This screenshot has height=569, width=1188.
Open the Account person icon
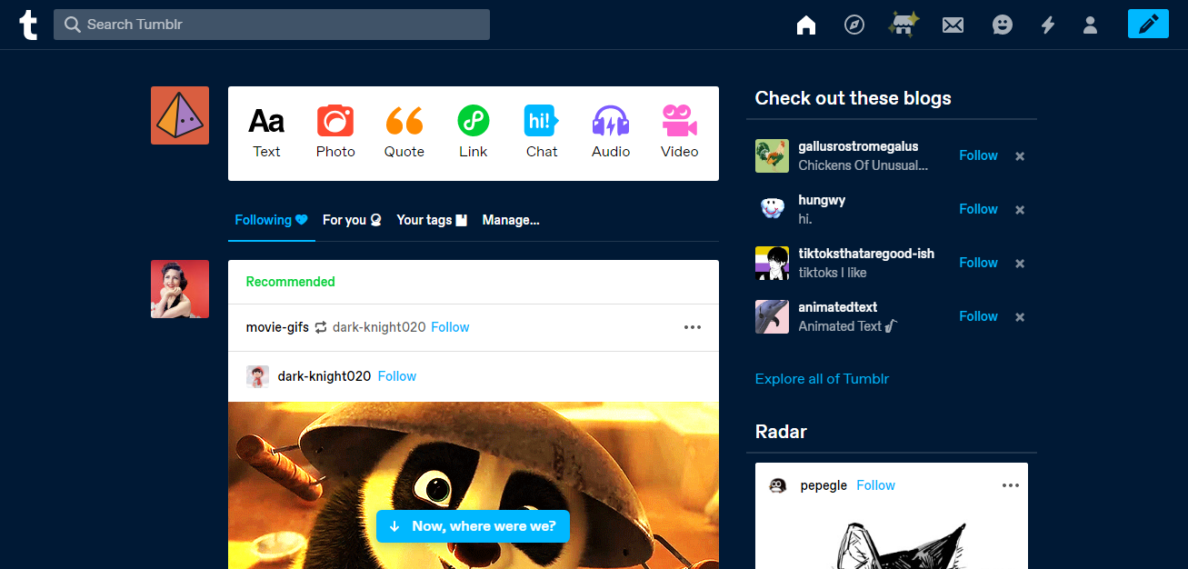click(1091, 25)
